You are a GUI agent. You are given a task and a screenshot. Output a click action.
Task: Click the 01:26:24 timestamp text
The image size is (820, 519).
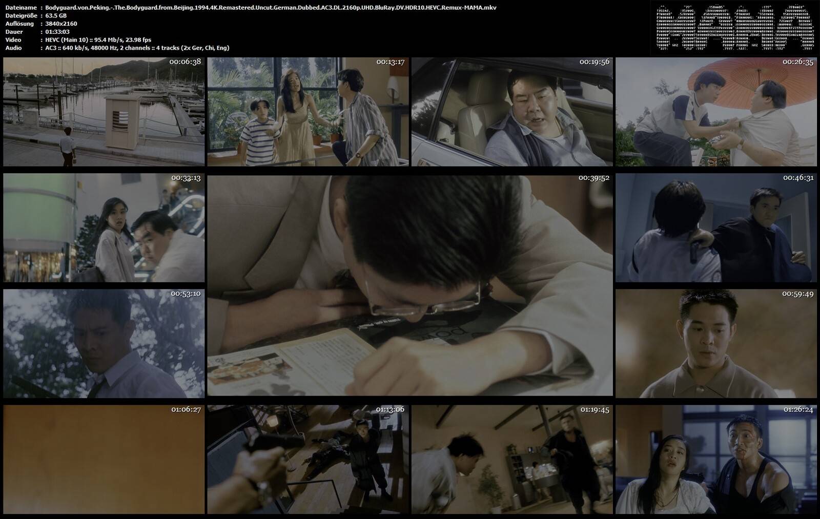[798, 410]
